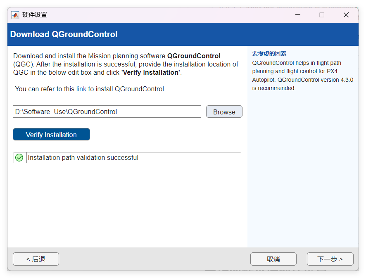Open the QGroundControl install link
The width and height of the screenshot is (366, 278).
point(81,89)
